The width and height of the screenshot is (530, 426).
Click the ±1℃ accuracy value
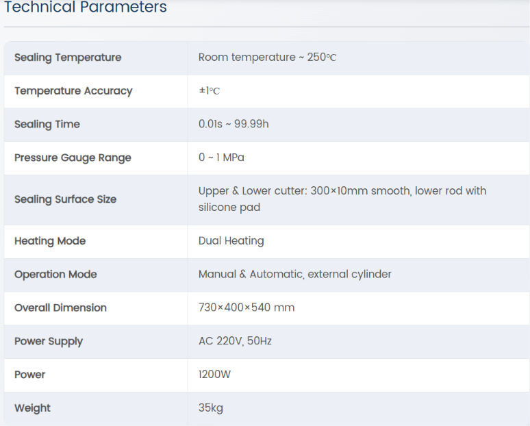pos(210,90)
